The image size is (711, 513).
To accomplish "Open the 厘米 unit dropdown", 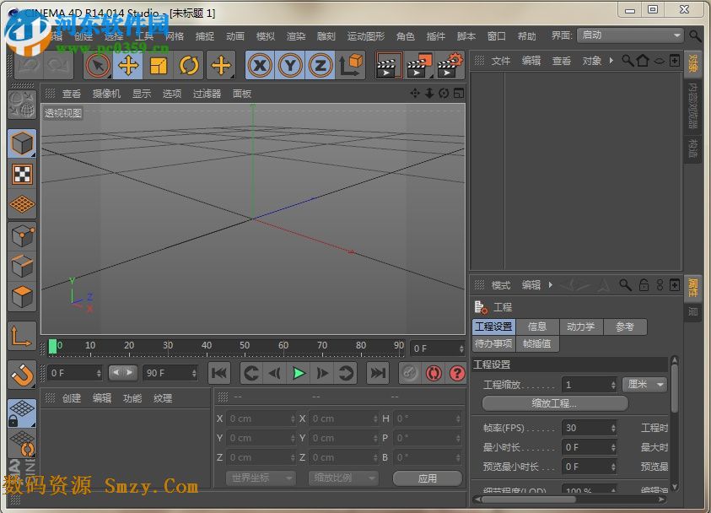I will coord(645,385).
